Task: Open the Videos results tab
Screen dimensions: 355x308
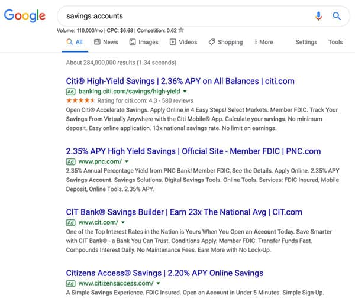Action: pos(183,42)
